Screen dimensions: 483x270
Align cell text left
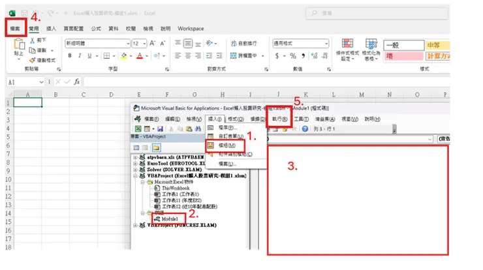[x=178, y=55]
